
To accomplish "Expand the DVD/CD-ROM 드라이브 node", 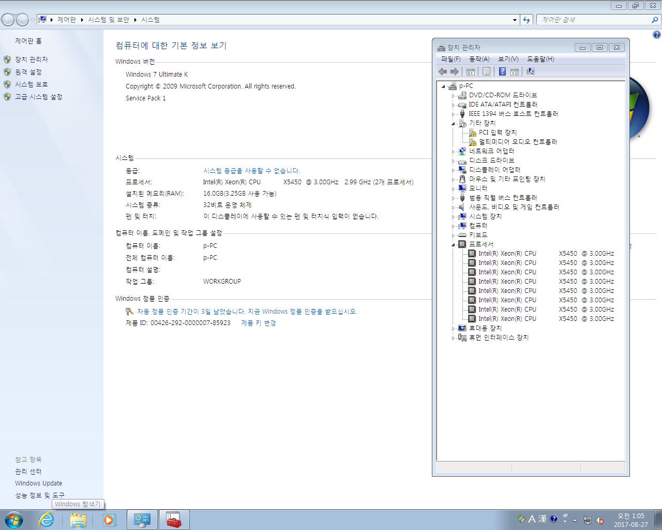I will (x=453, y=96).
